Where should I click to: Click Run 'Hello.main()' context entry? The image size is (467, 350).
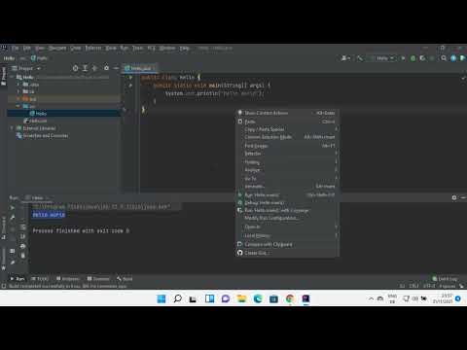point(287,195)
